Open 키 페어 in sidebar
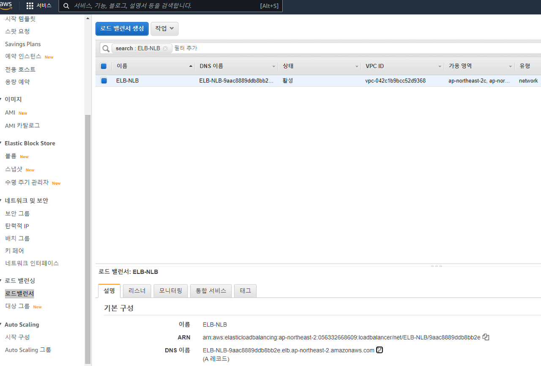This screenshot has height=366, width=541. pyautogui.click(x=14, y=251)
